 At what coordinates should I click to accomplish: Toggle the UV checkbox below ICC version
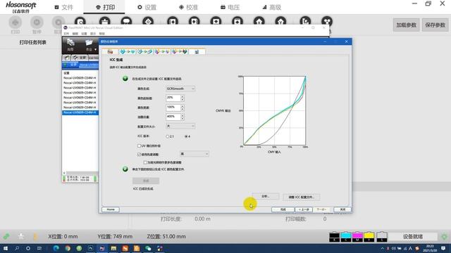(x=140, y=145)
